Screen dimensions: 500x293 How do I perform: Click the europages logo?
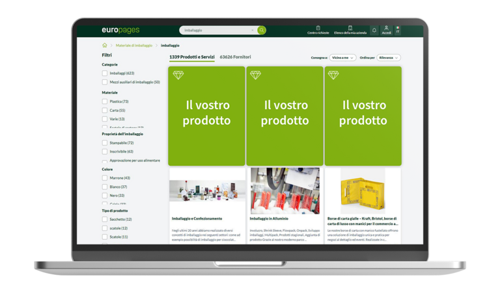[120, 30]
